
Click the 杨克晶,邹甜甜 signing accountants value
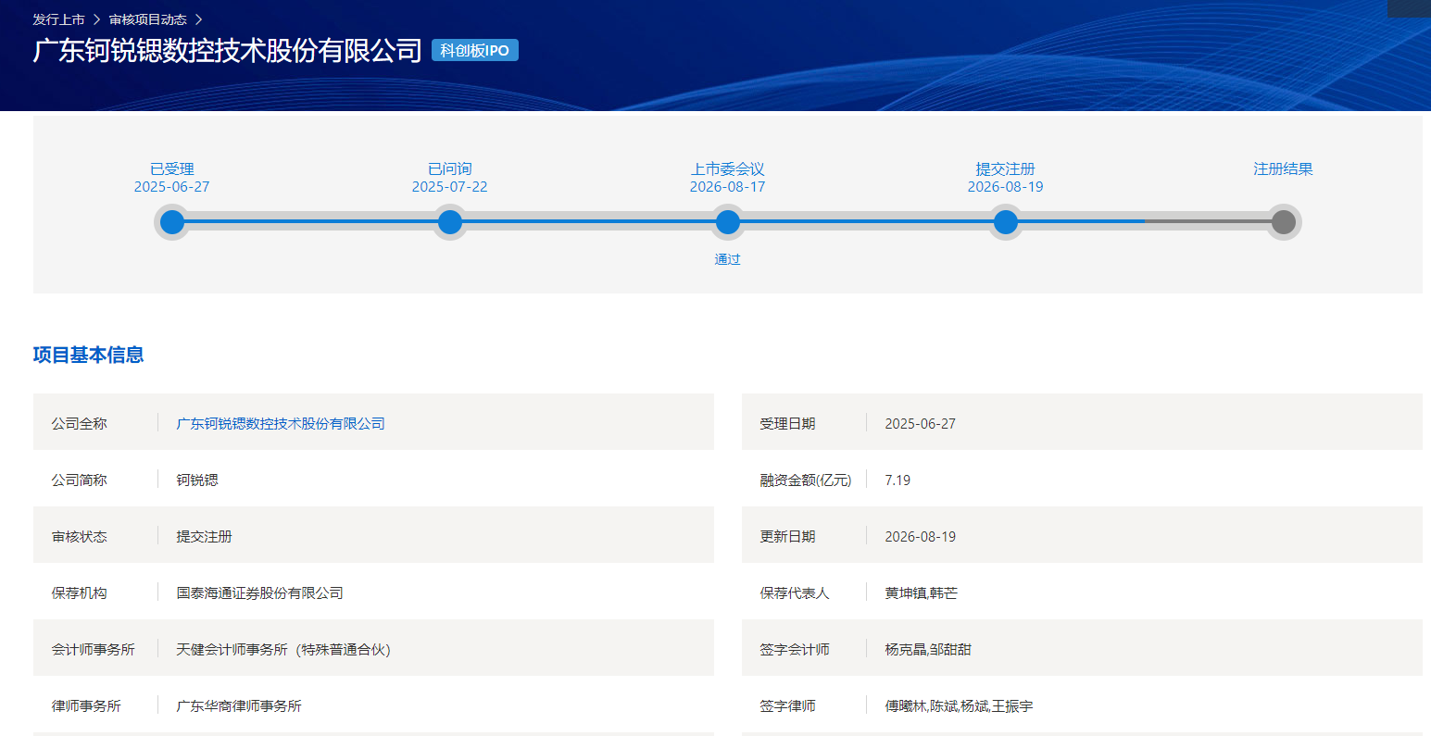pyautogui.click(x=928, y=650)
